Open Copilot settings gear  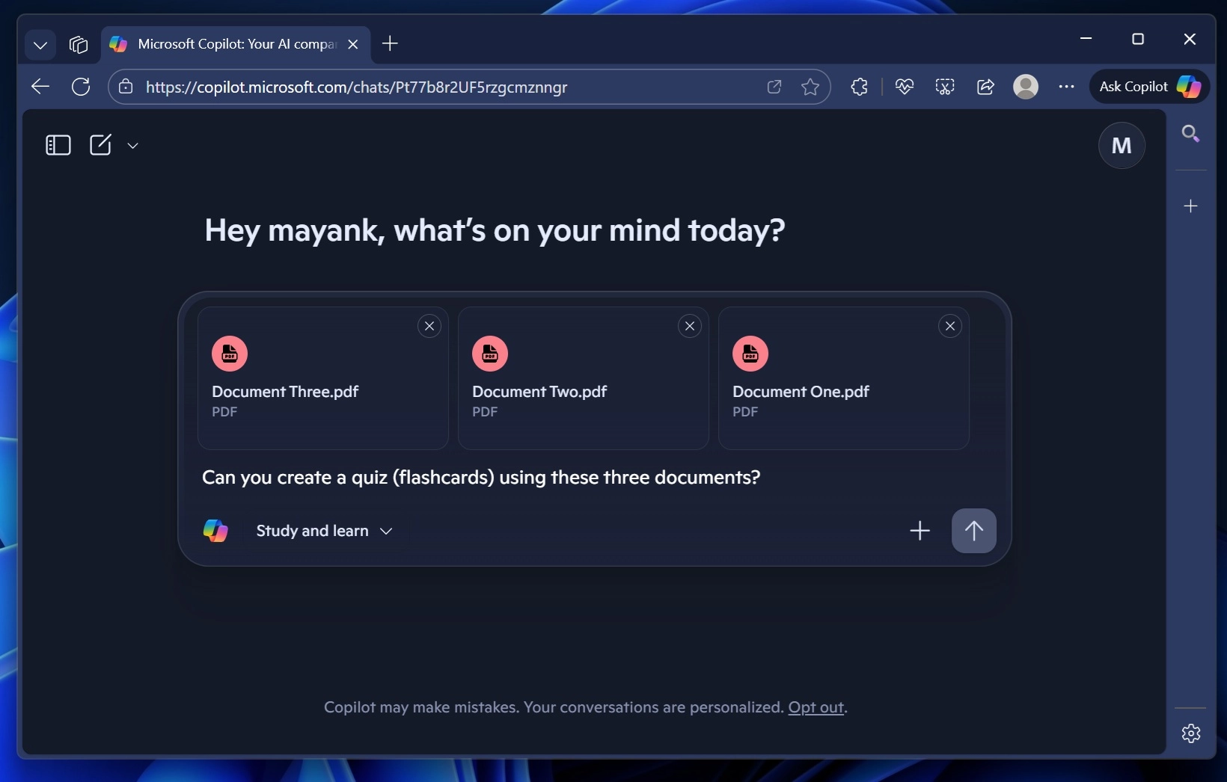pyautogui.click(x=1190, y=733)
